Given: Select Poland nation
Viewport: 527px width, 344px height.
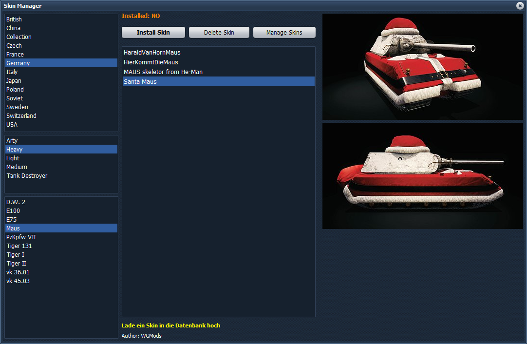Looking at the screenshot, I should tap(61, 89).
